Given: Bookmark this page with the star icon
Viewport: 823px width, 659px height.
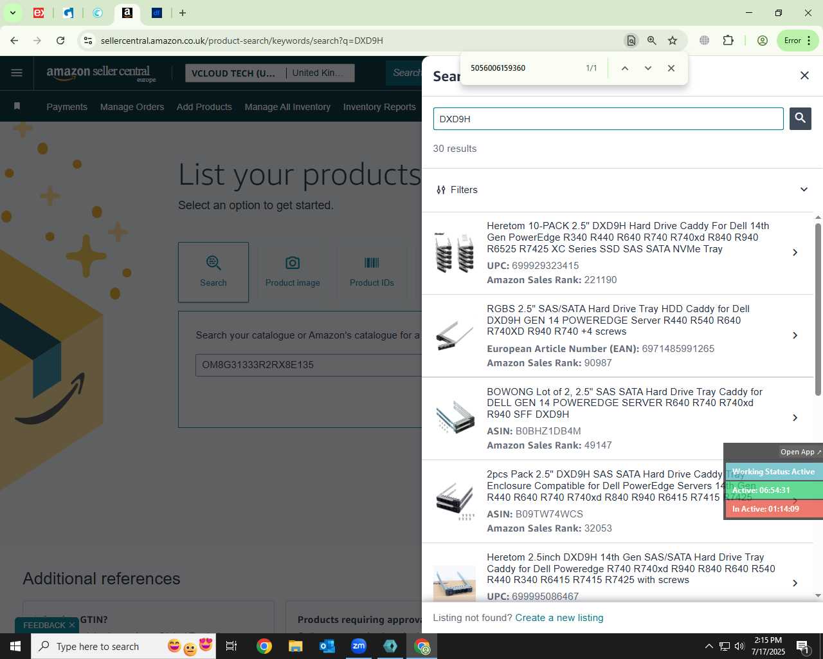Looking at the screenshot, I should click(x=673, y=41).
